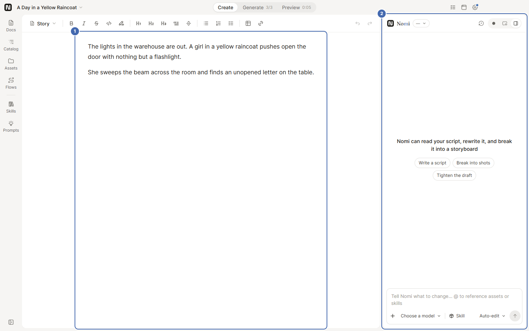Create a numbered list
This screenshot has height=331, width=529.
tap(218, 24)
